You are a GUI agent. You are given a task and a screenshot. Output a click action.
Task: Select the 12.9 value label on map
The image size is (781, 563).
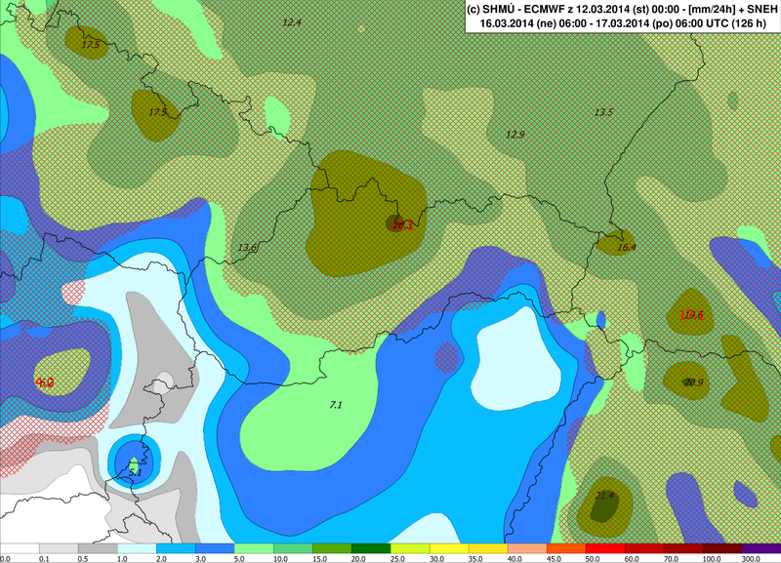tap(514, 135)
